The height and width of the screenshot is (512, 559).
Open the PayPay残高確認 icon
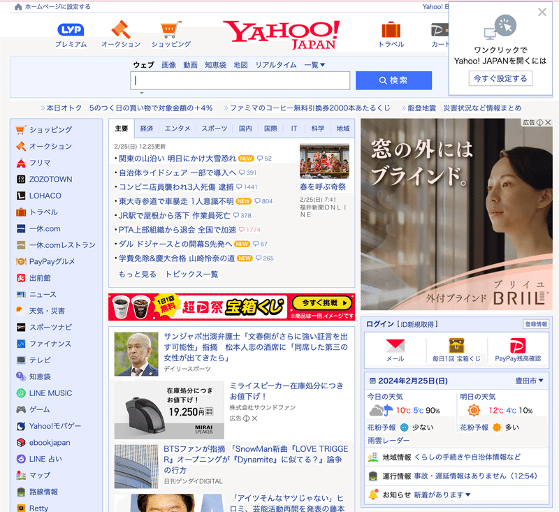[x=518, y=346]
